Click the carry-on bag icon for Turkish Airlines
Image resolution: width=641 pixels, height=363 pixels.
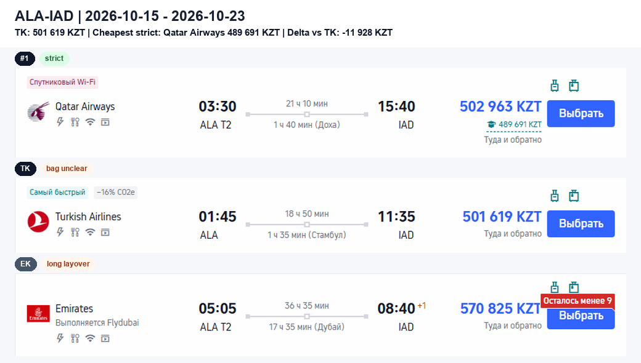pos(554,196)
